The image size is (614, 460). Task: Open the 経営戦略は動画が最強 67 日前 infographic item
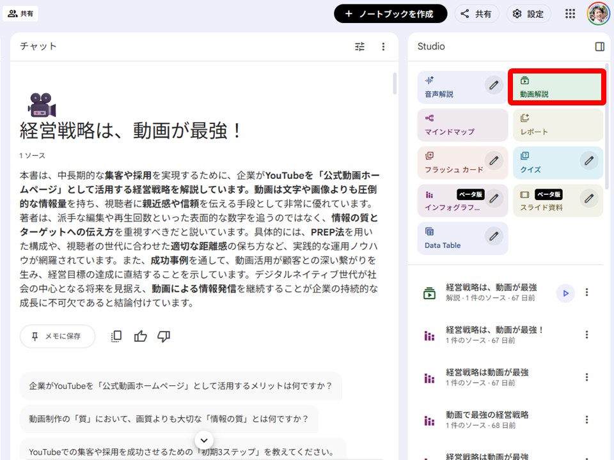click(x=487, y=377)
